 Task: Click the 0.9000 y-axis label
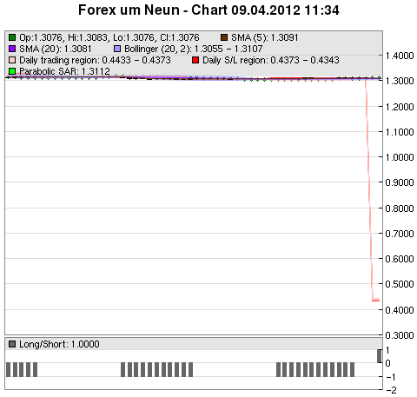400,182
